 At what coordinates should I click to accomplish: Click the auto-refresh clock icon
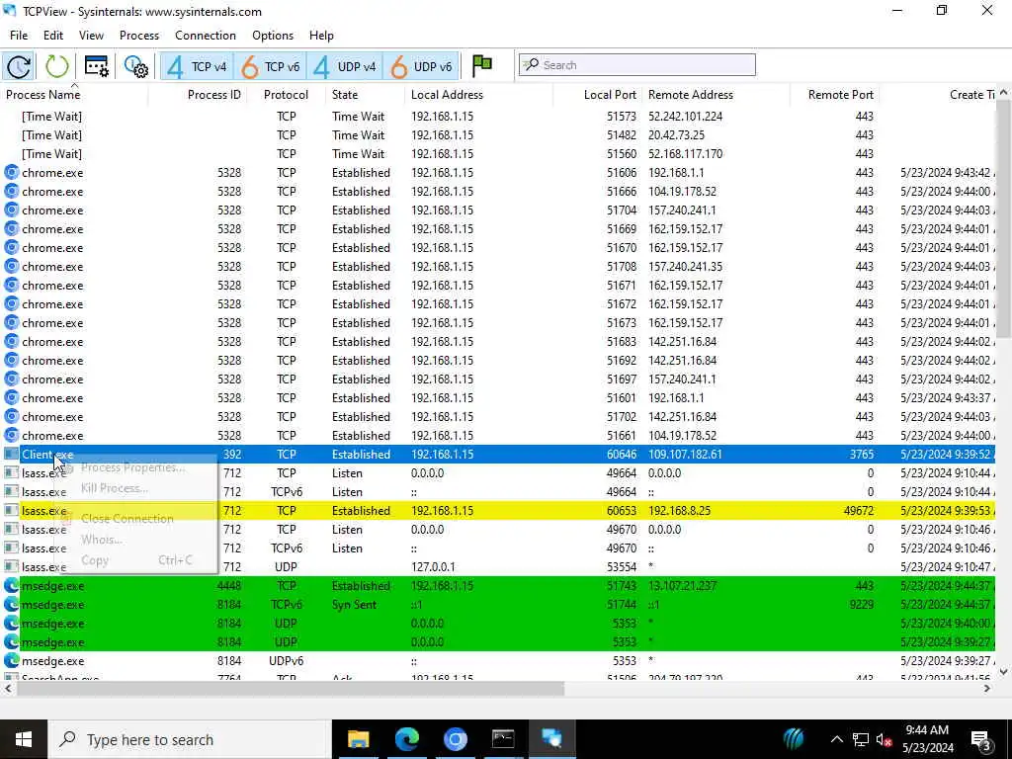[19, 66]
